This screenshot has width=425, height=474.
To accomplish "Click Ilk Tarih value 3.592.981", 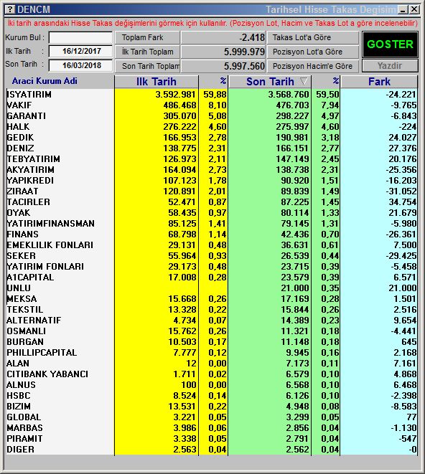I will click(176, 95).
